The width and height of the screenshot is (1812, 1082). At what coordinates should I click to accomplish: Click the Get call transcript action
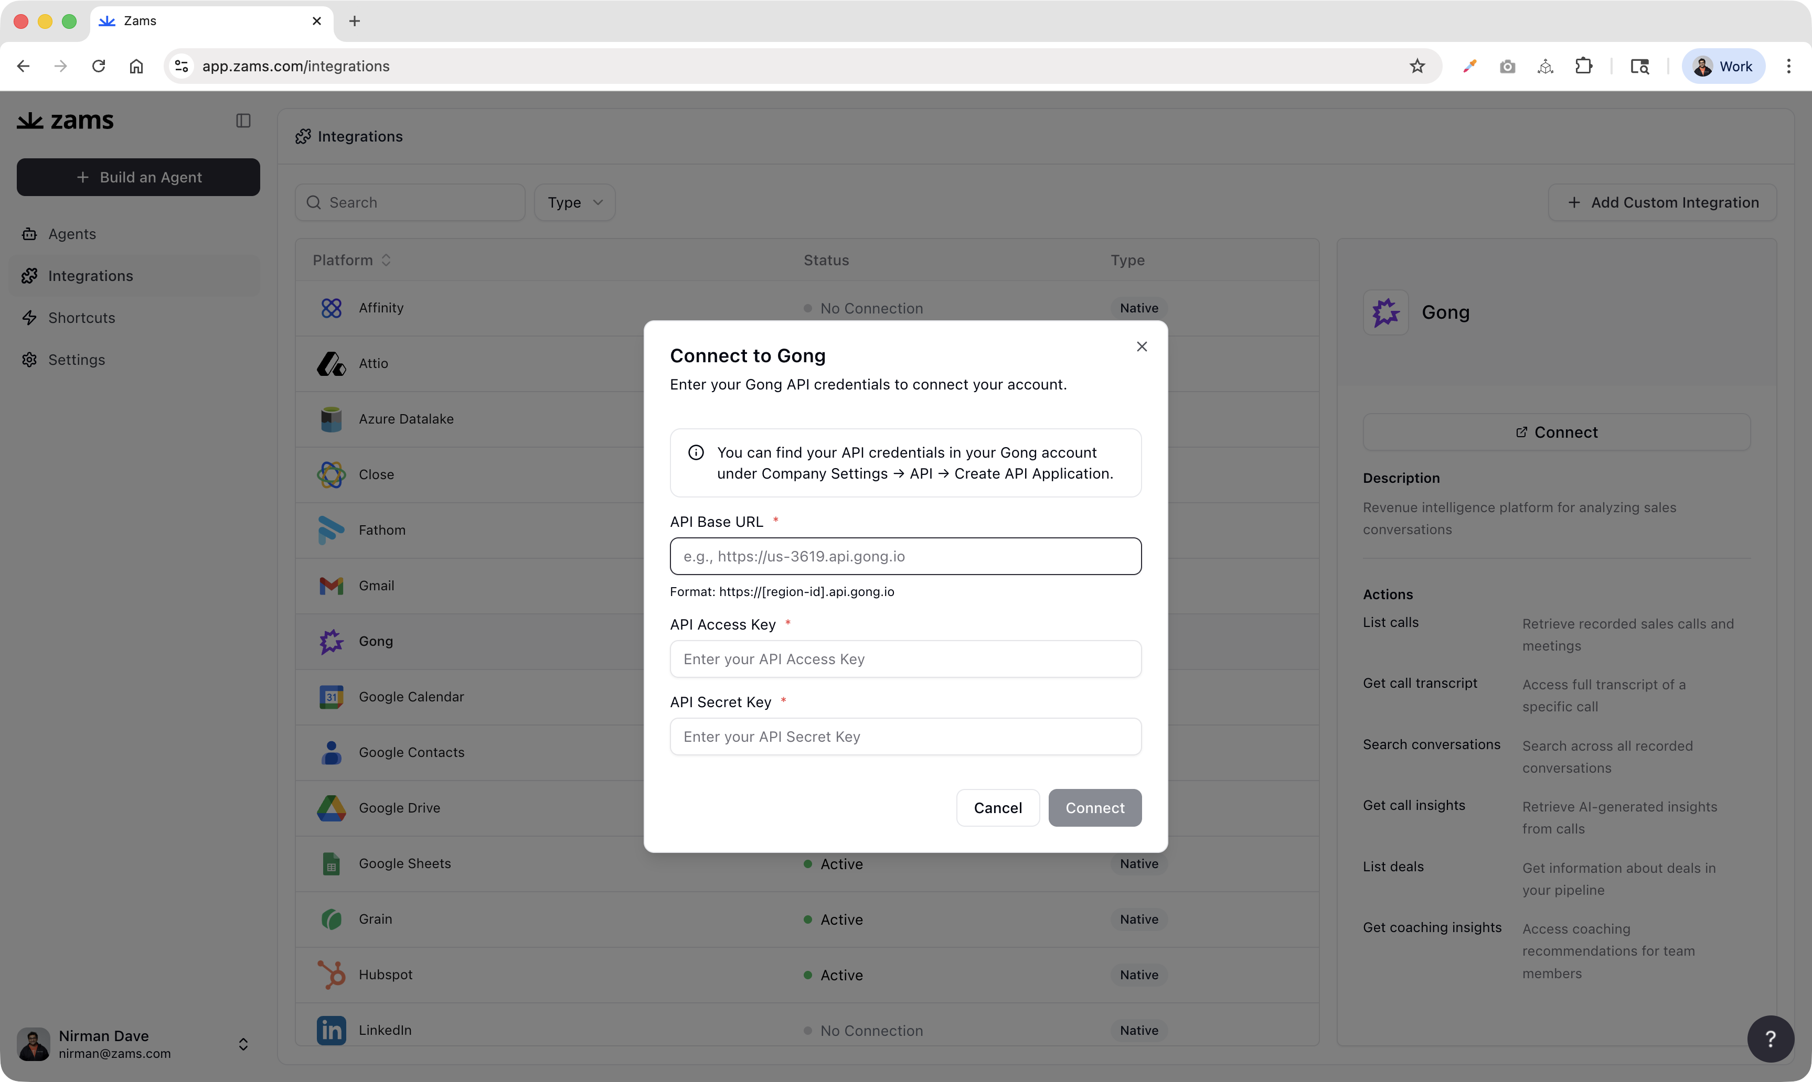(1420, 683)
